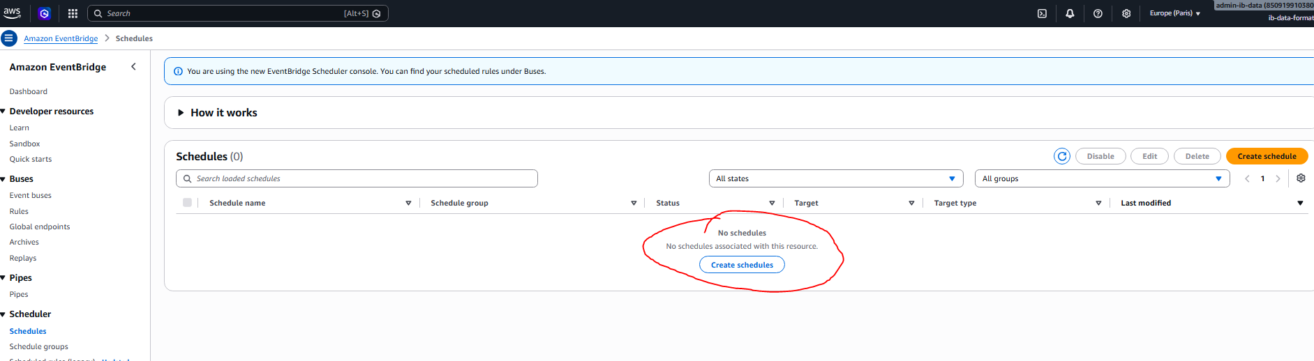Click the top AWS Search box
The height and width of the screenshot is (361, 1314).
click(x=237, y=13)
